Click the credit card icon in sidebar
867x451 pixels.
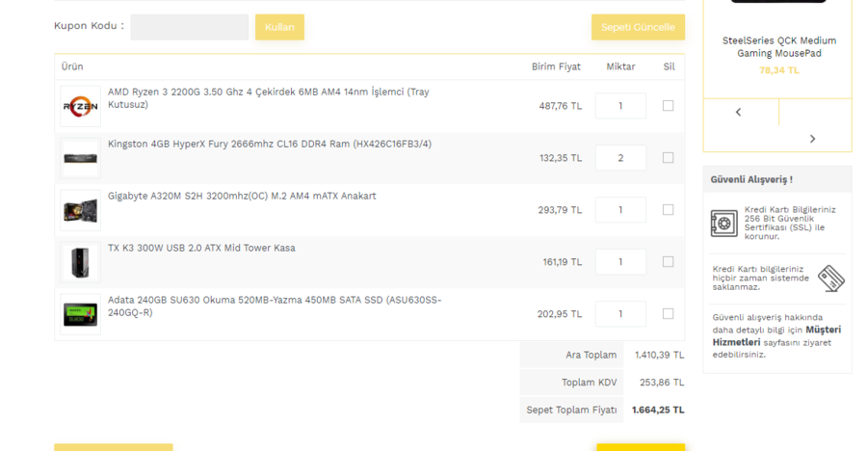[x=831, y=279]
